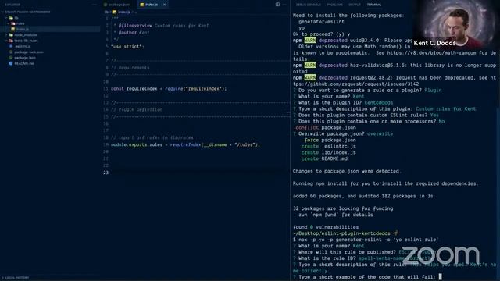Switch to the Debug Console panel tab
The width and height of the screenshot is (500, 281).
[x=308, y=5]
